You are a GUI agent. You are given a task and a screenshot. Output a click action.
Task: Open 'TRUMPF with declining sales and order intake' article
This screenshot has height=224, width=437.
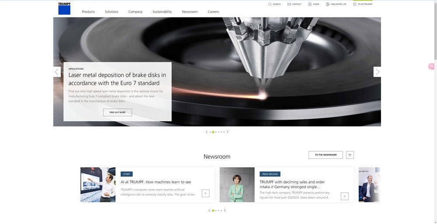tap(292, 184)
